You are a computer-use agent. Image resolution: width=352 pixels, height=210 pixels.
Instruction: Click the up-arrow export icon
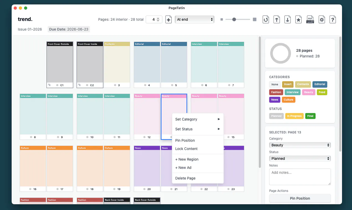coord(277,20)
